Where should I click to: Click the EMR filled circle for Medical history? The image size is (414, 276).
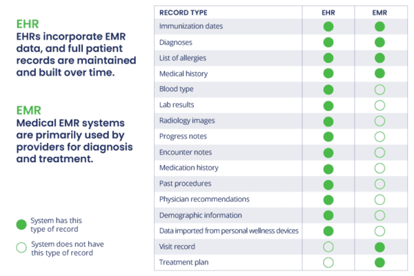[x=380, y=73]
